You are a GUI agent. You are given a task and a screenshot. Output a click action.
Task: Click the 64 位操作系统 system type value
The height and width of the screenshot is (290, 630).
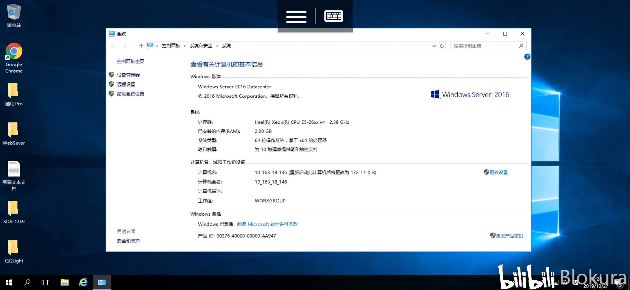pyautogui.click(x=290, y=140)
